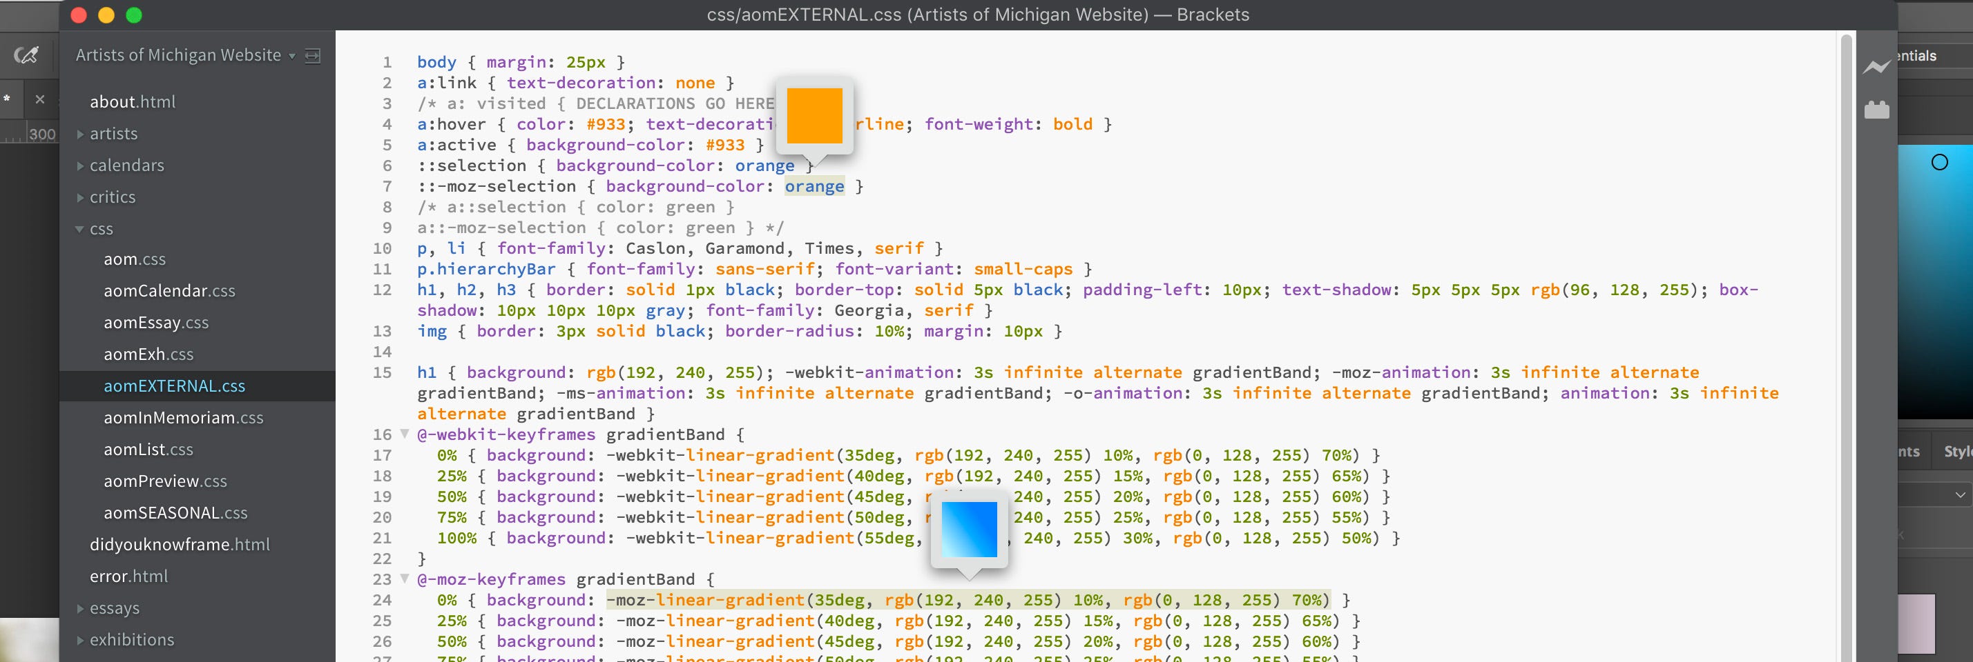Screen dimensions: 1973x662
Task: Click the blue gradient preview swatch
Action: [x=969, y=530]
